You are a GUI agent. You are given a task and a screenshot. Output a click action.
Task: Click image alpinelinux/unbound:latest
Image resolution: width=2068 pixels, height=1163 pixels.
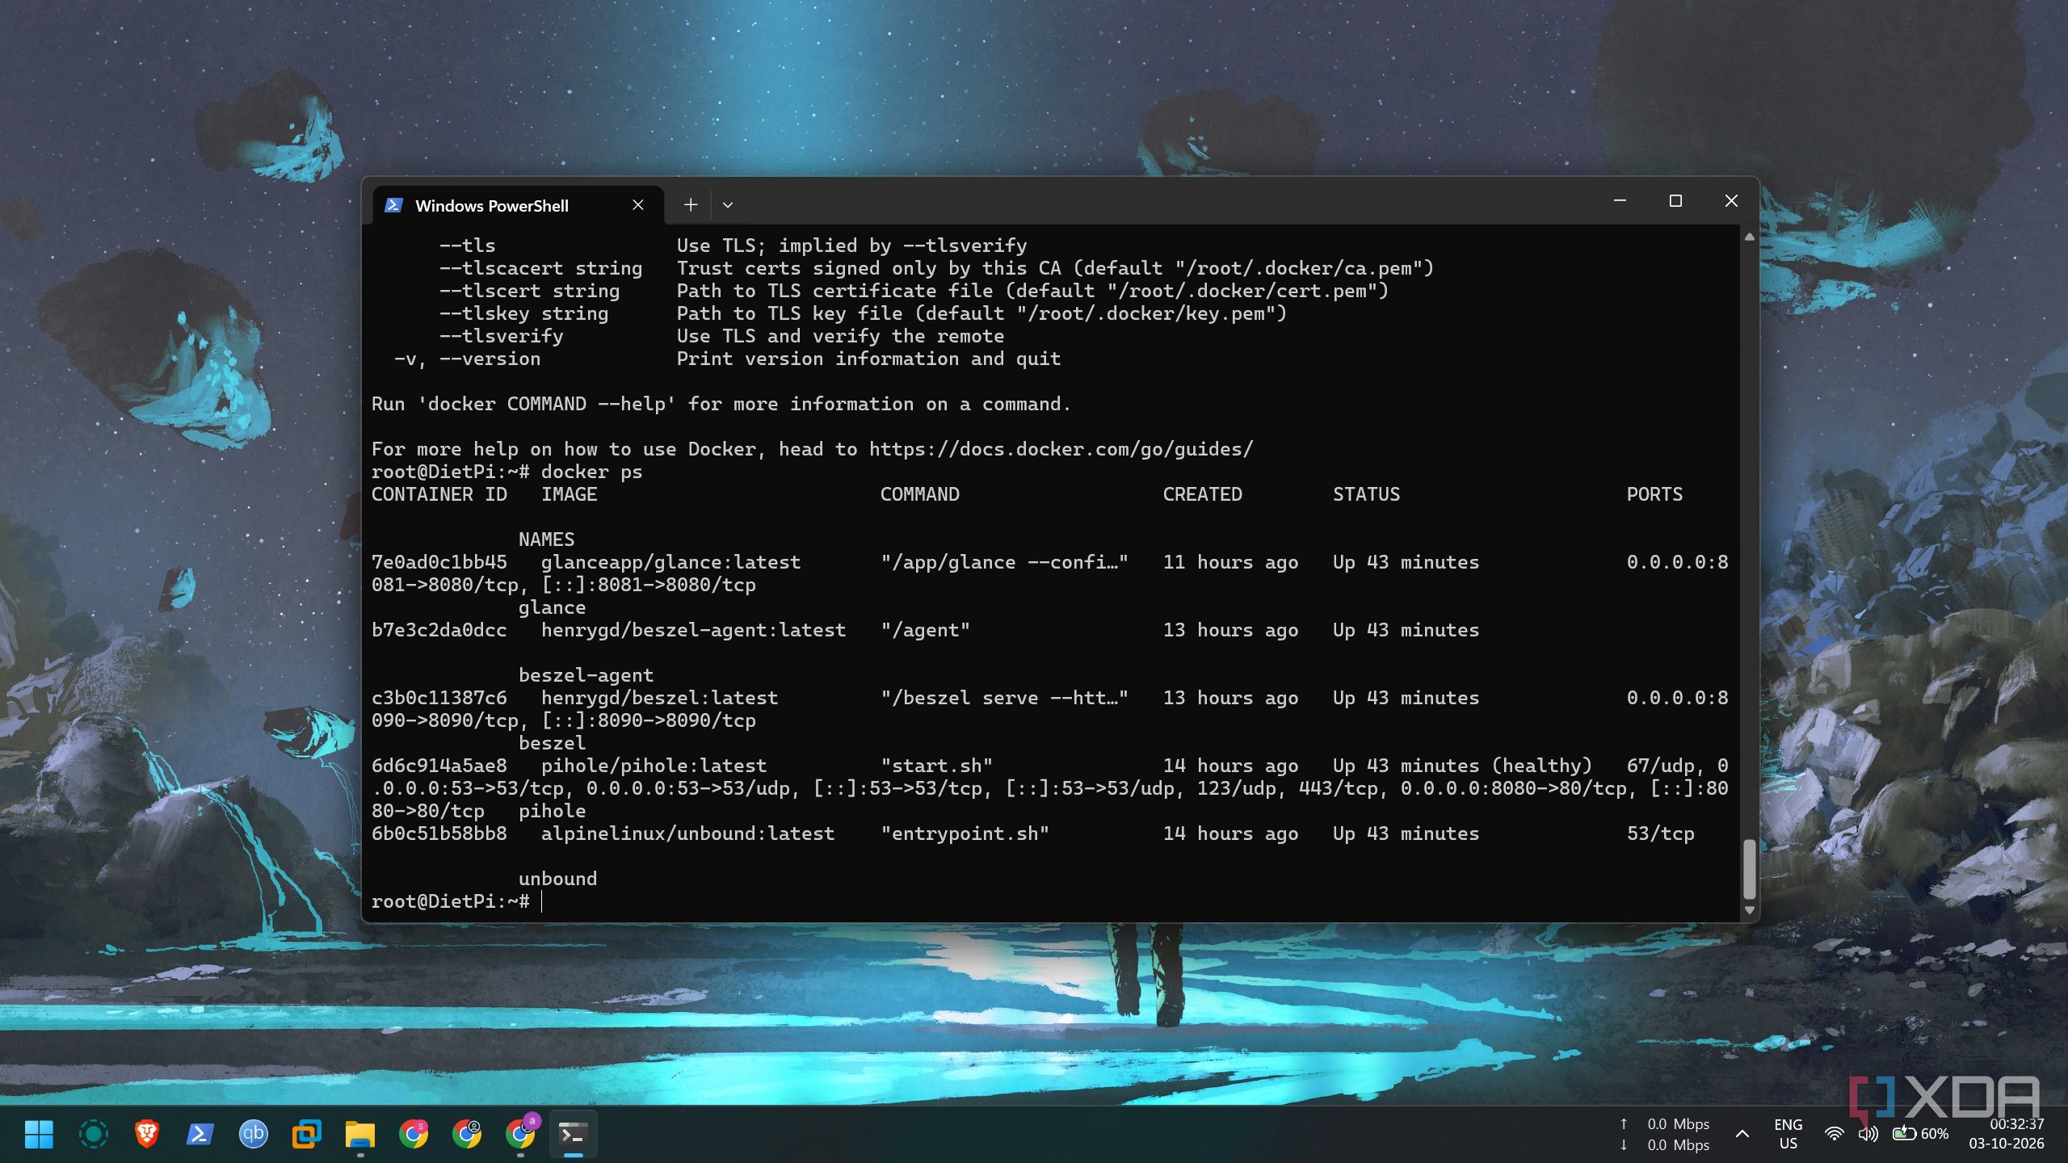(687, 833)
